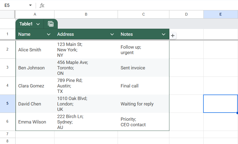Select the Priority; CEO contact notes cell
Viewport: 238px width, 144px height.
[144, 122]
